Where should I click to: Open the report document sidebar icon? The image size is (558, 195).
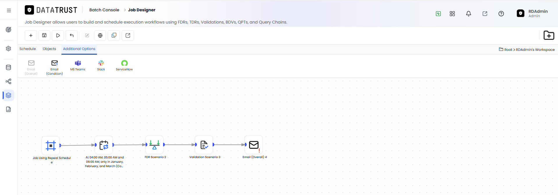(9, 109)
